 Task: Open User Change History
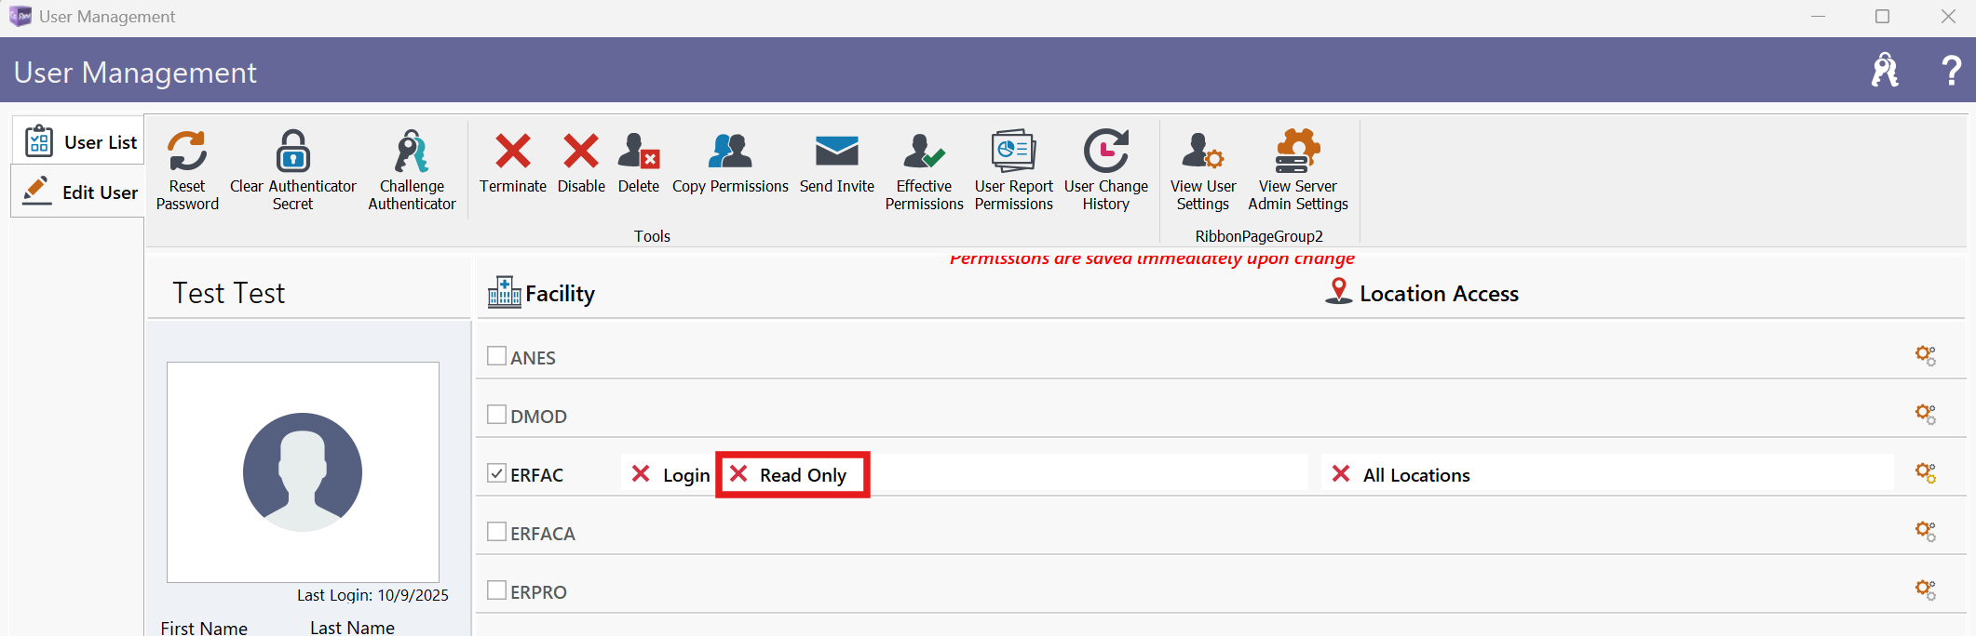pyautogui.click(x=1105, y=152)
